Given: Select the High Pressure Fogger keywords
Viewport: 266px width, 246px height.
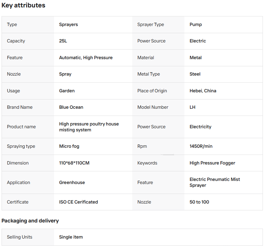Looking at the screenshot, I should coord(212,163).
